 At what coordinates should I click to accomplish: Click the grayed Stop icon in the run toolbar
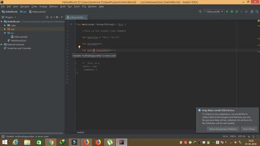(246, 12)
